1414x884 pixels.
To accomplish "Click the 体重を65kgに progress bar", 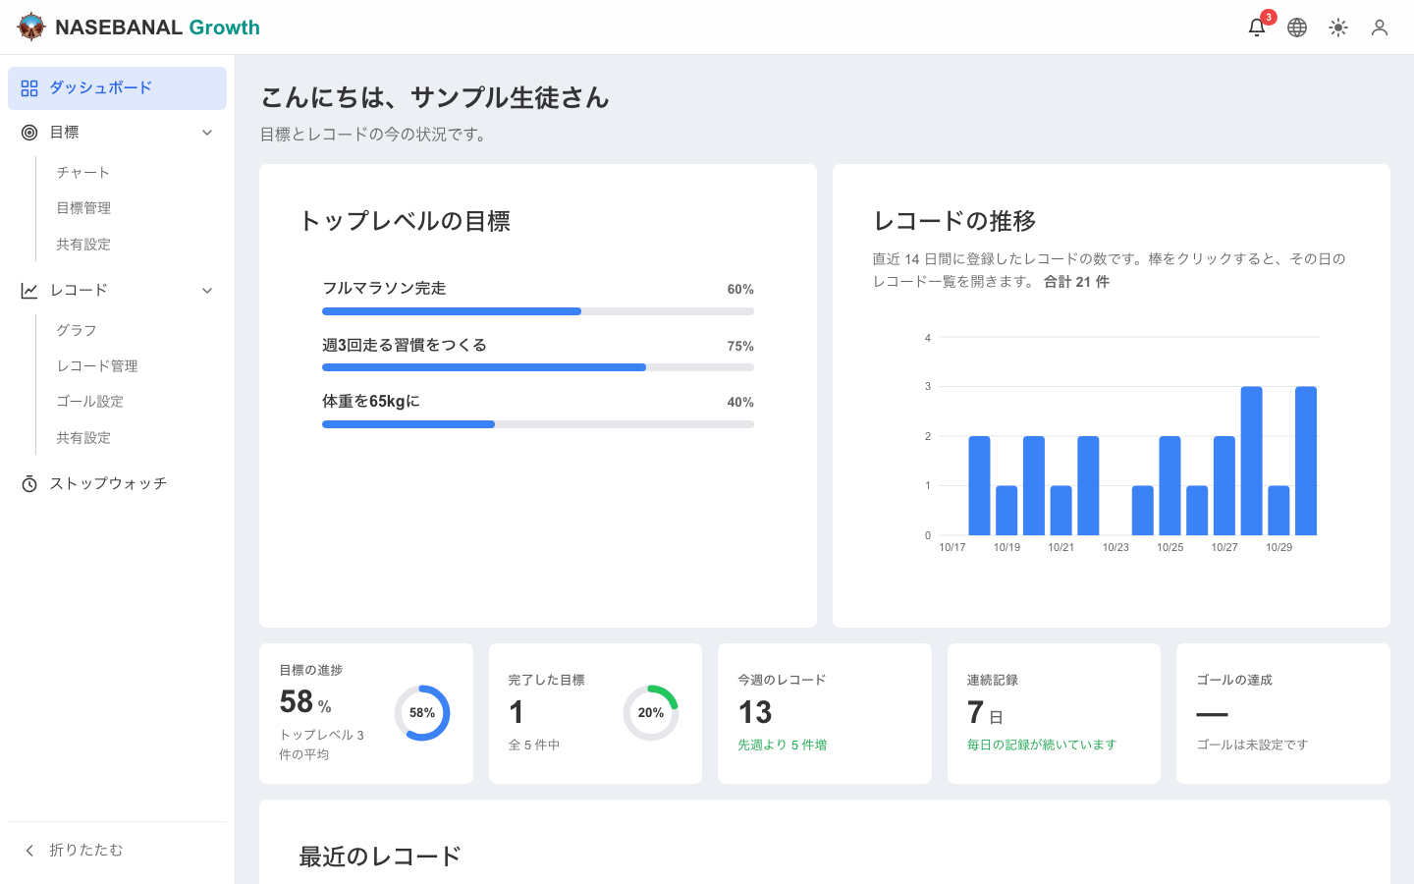I will (x=538, y=424).
